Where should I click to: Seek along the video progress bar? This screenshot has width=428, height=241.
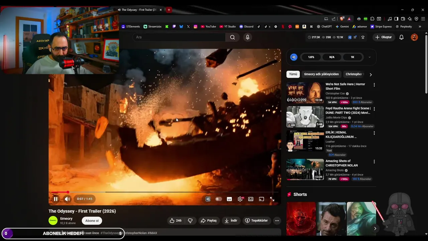click(165, 192)
